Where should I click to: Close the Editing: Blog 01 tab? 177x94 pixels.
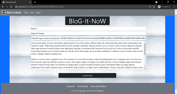pyautogui.click(x=30, y=2)
